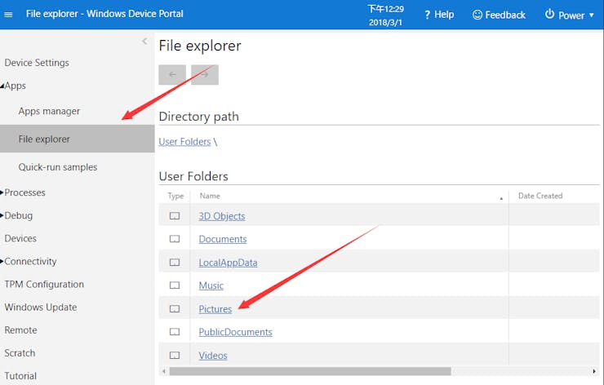The height and width of the screenshot is (385, 604).
Task: Click the Type column header
Action: click(x=175, y=196)
